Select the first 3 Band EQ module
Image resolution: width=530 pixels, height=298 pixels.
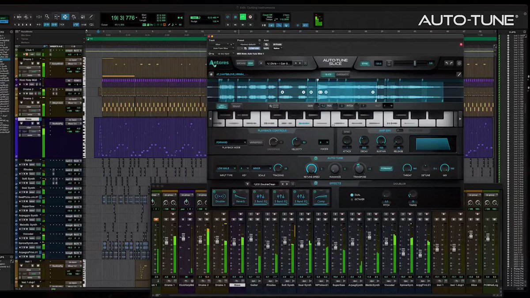point(261,197)
